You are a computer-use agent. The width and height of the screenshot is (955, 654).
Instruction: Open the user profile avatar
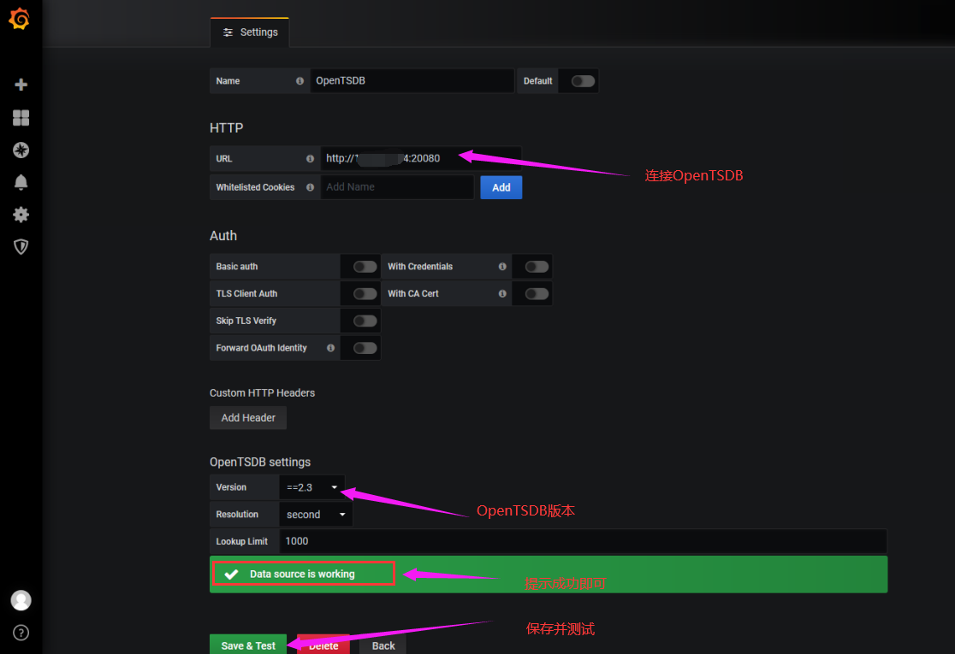point(21,600)
